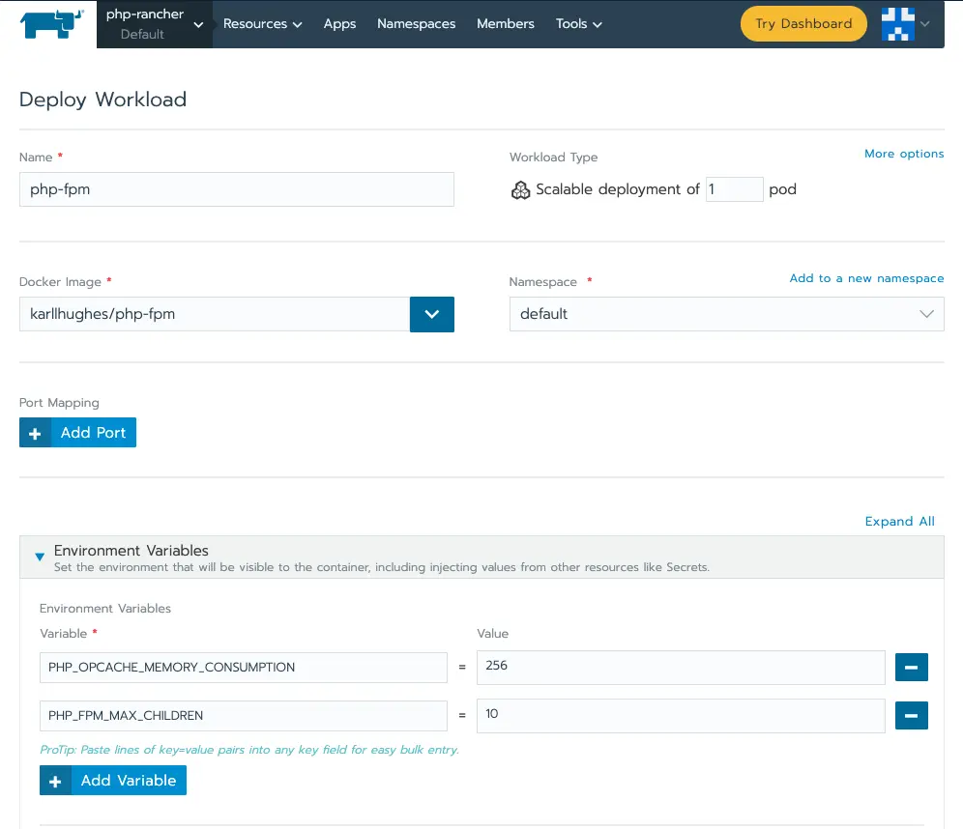This screenshot has width=963, height=829.
Task: Click the PHP_OPCACHE_MEMORY_CONSUMPTION variable field
Action: tap(244, 667)
